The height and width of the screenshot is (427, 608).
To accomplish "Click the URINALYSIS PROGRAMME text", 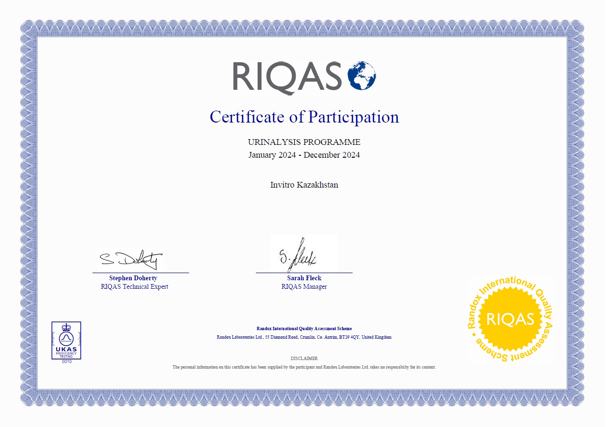I will click(x=304, y=142).
